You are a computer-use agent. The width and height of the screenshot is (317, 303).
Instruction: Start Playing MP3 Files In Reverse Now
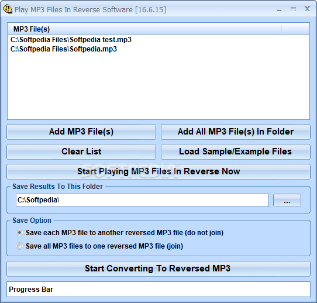(x=158, y=171)
